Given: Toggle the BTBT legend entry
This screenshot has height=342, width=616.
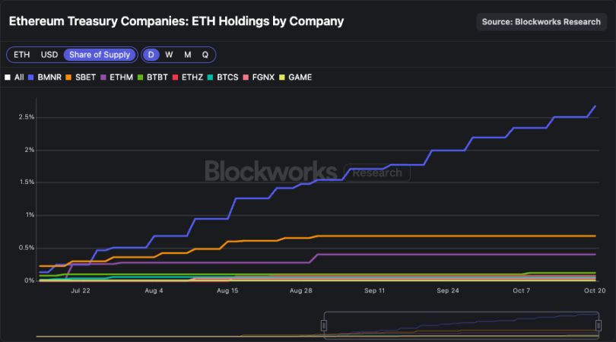Looking at the screenshot, I should click(153, 77).
